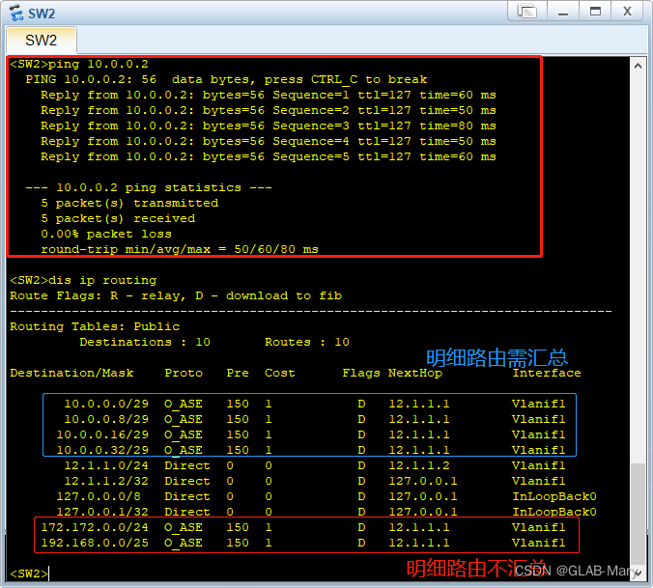Click the restore-down window icon button
This screenshot has width=653, height=588.
coord(526,12)
